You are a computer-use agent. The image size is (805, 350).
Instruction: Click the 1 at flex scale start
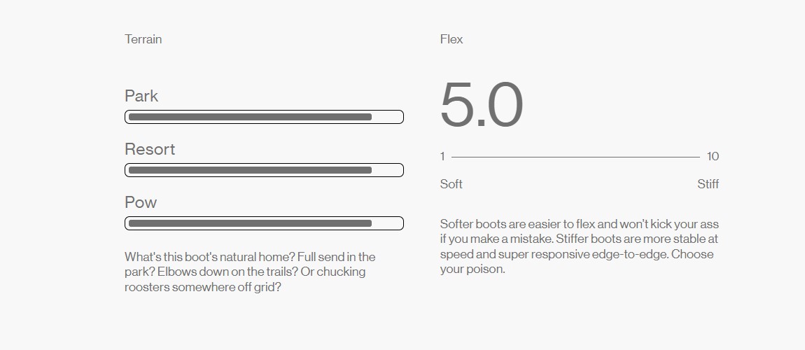click(x=442, y=156)
